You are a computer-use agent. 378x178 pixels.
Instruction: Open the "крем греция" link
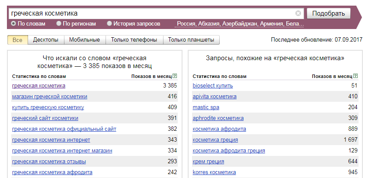pos(208,162)
